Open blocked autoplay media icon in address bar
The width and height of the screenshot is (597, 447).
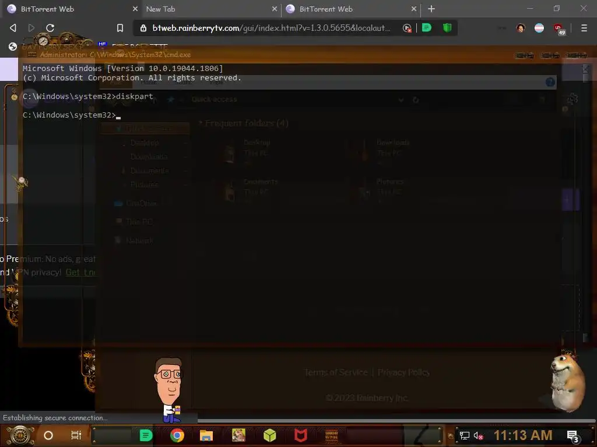pos(406,28)
